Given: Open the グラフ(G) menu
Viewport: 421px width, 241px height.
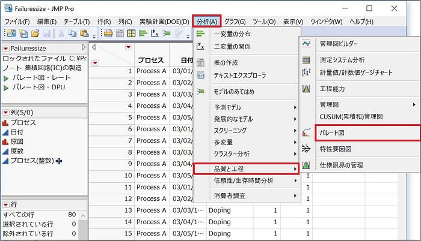Looking at the screenshot, I should [x=235, y=22].
